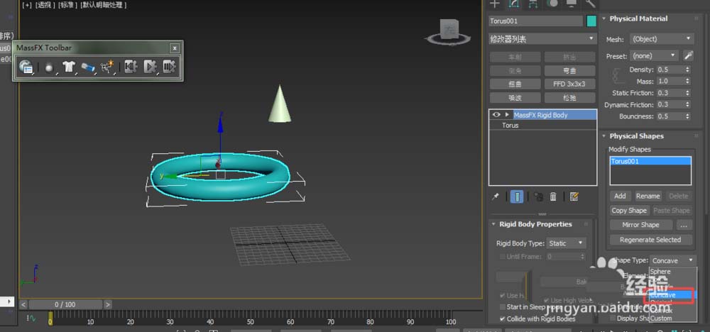The height and width of the screenshot is (332, 710).
Task: Apply mCloth modifier via shirt icon
Action: (69, 67)
